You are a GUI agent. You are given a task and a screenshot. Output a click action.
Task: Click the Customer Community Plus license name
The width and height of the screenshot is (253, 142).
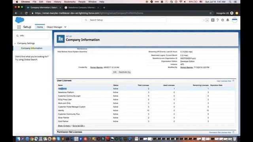(x=69, y=114)
